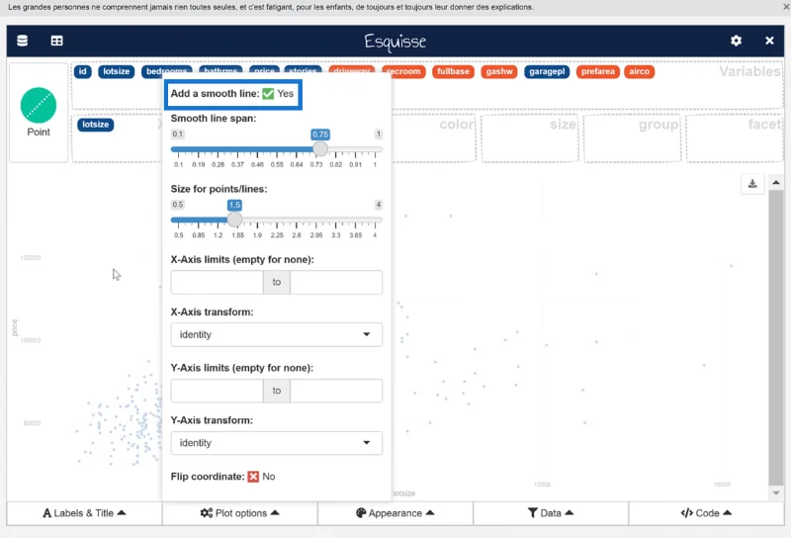This screenshot has height=538, width=791.
Task: Click the 0.37 tick label on span slider
Action: (x=237, y=165)
